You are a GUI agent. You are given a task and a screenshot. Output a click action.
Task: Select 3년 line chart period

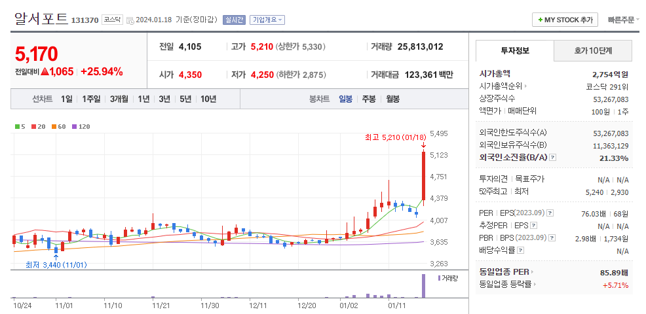pyautogui.click(x=164, y=99)
